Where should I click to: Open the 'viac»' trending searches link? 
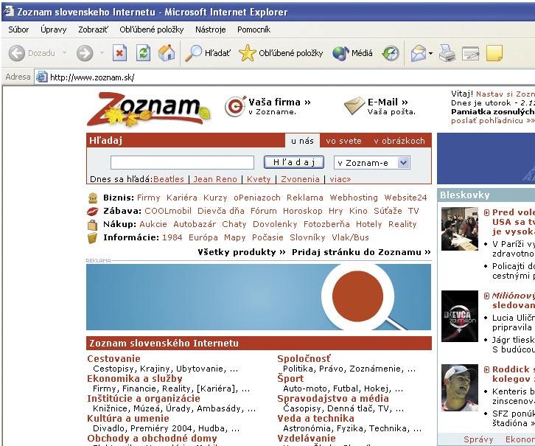pos(340,179)
